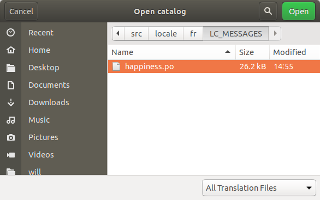
Task: Click the Pictures camera icon
Action: tap(10, 137)
